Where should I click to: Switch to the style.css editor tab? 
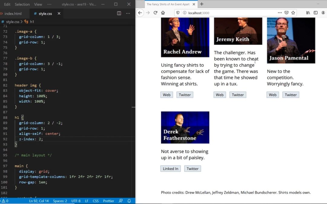coord(45,14)
